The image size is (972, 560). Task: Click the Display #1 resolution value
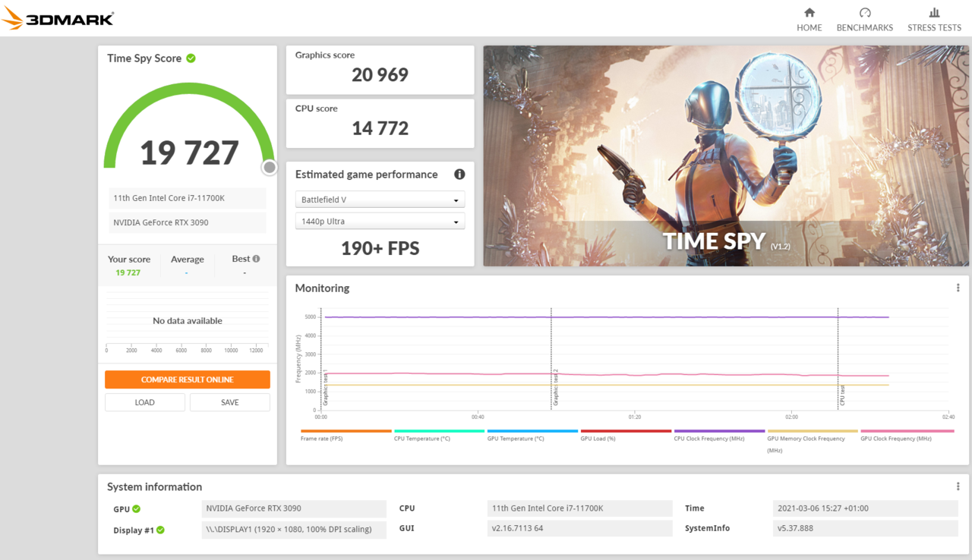(295, 529)
